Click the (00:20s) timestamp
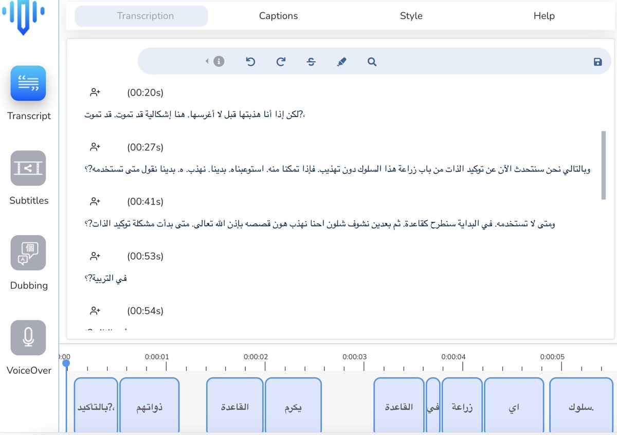This screenshot has width=617, height=435. tap(145, 93)
